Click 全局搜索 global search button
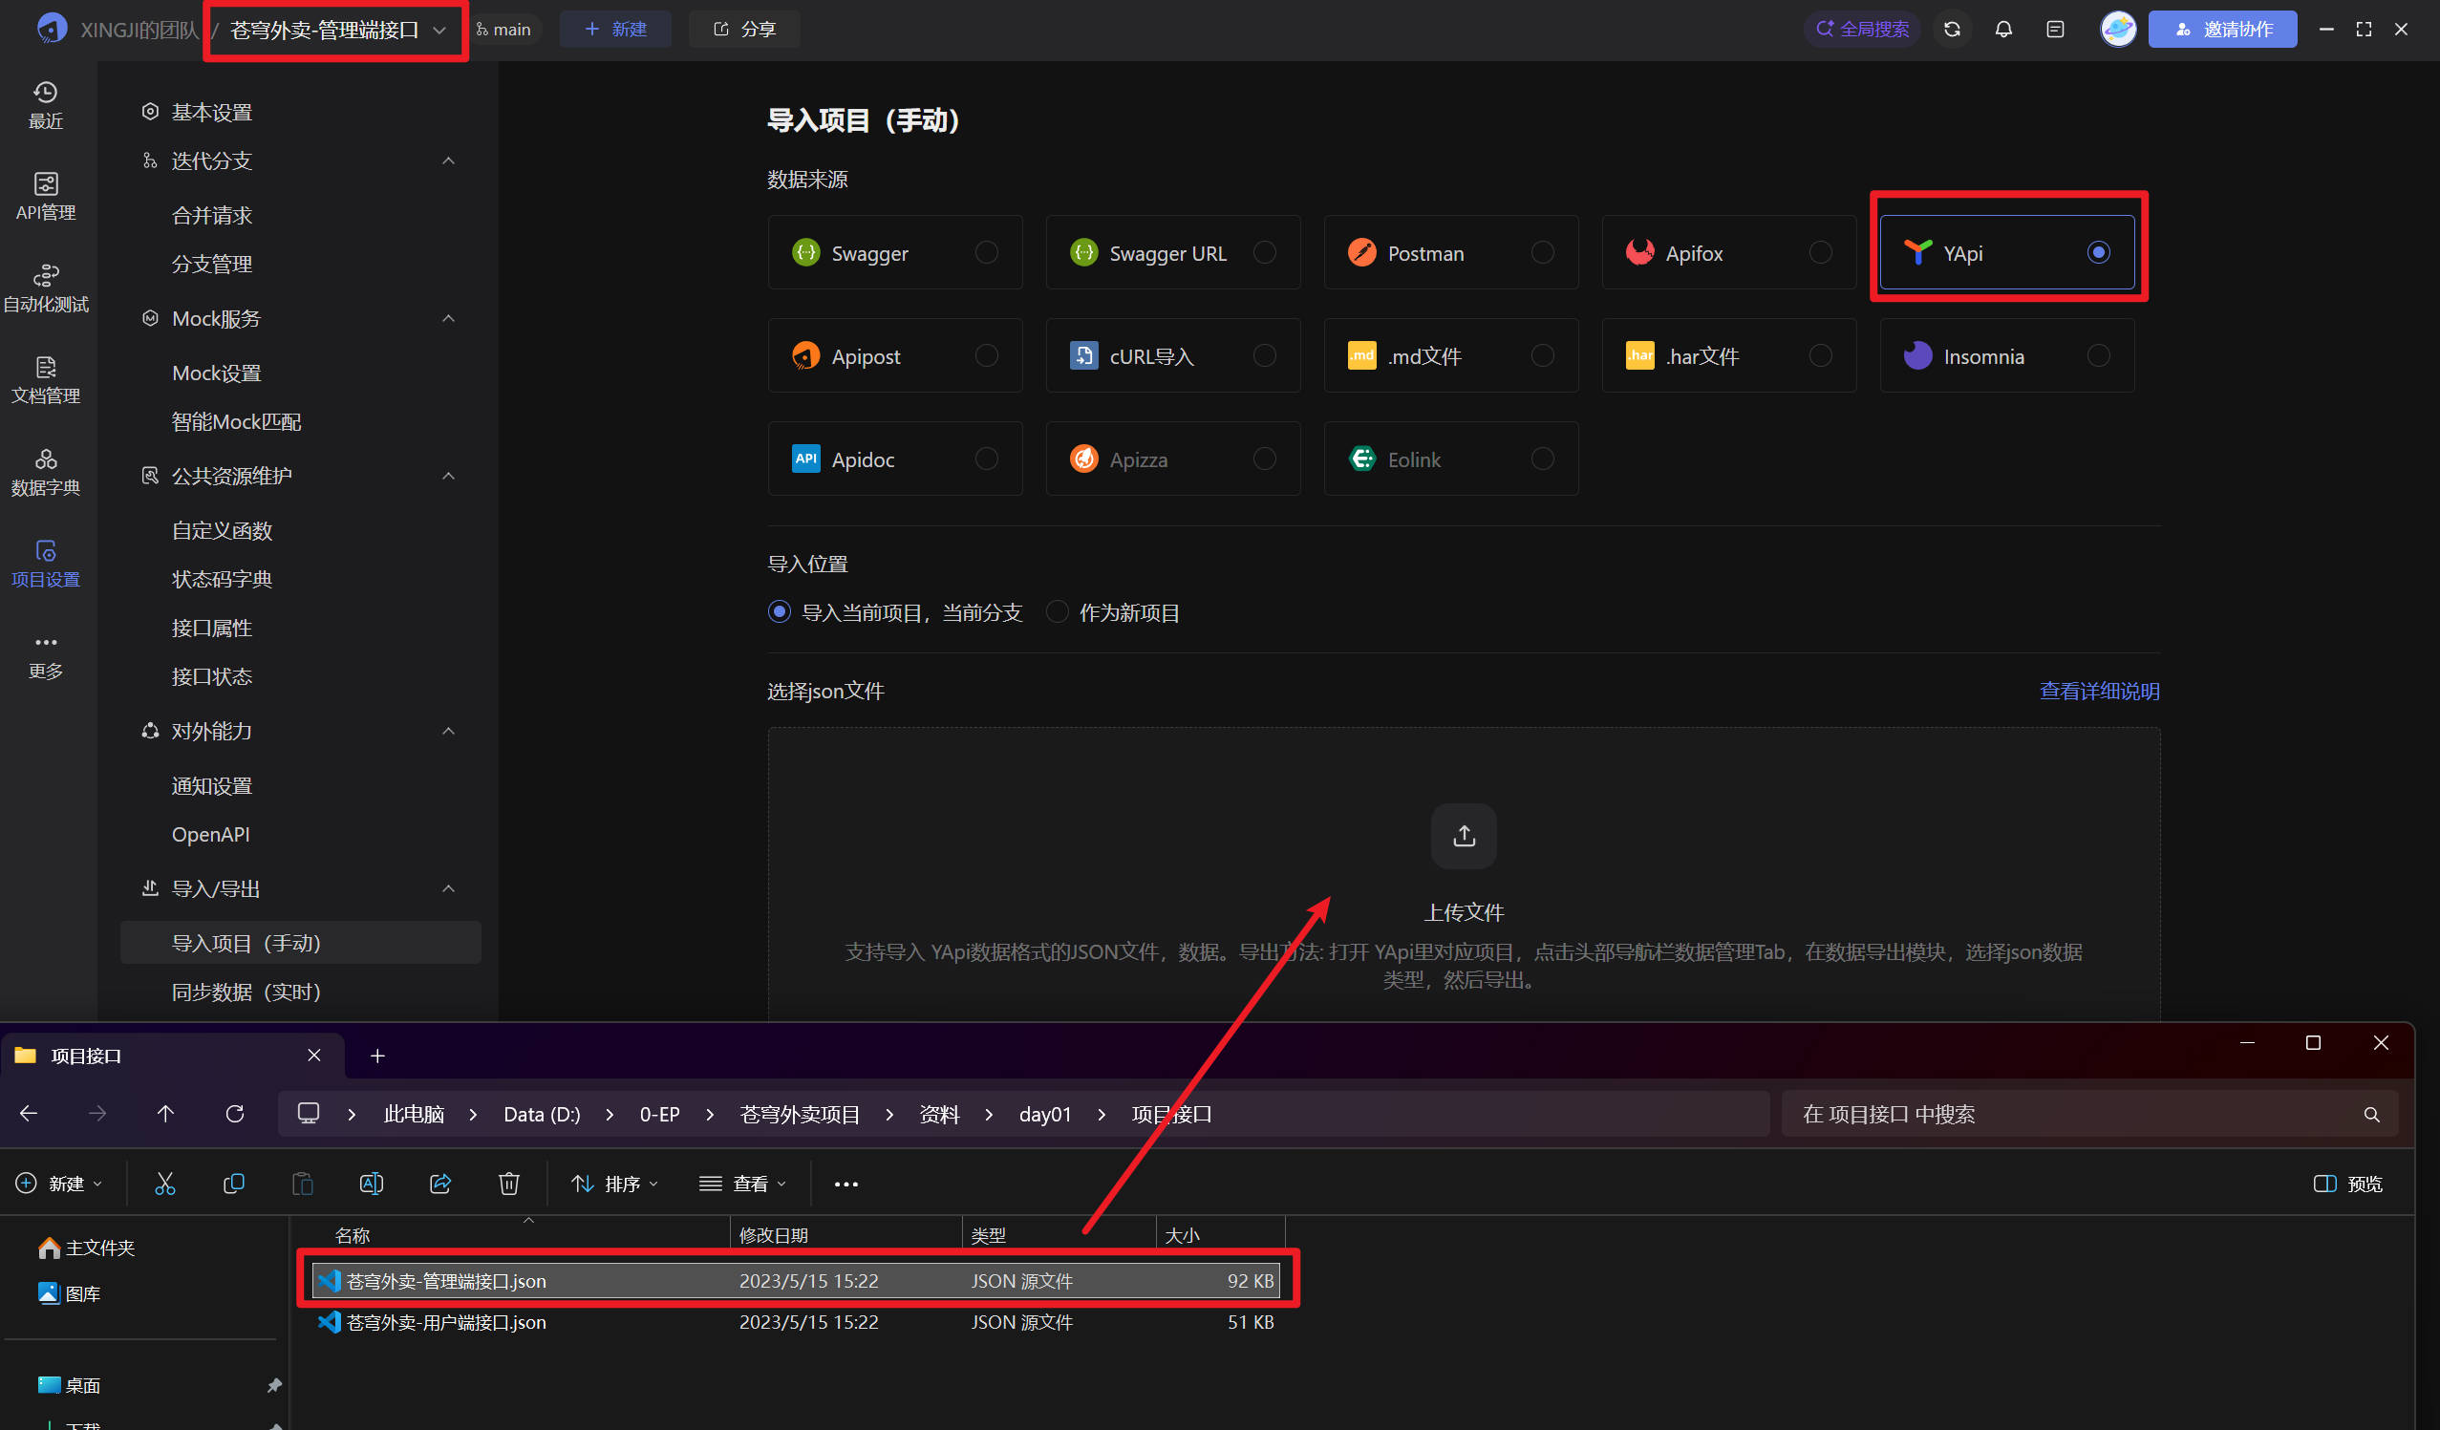 click(1862, 29)
